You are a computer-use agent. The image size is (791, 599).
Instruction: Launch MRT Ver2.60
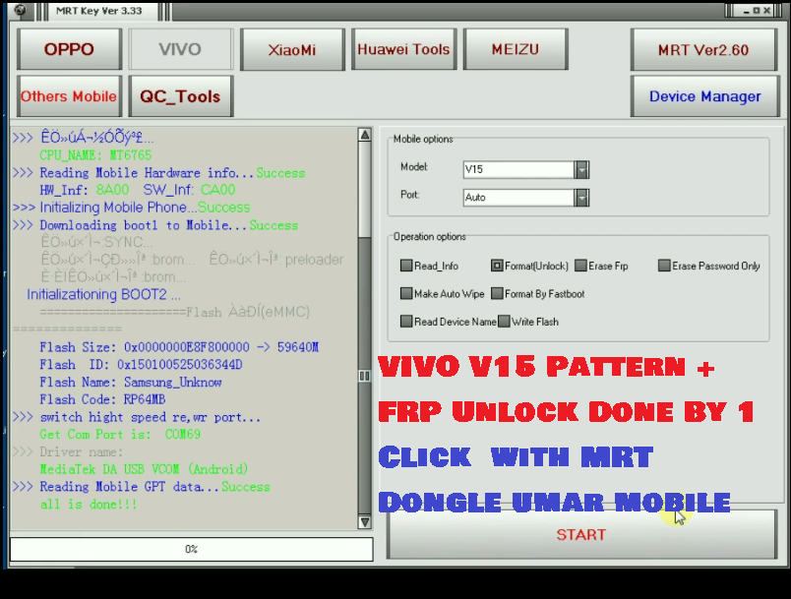703,49
